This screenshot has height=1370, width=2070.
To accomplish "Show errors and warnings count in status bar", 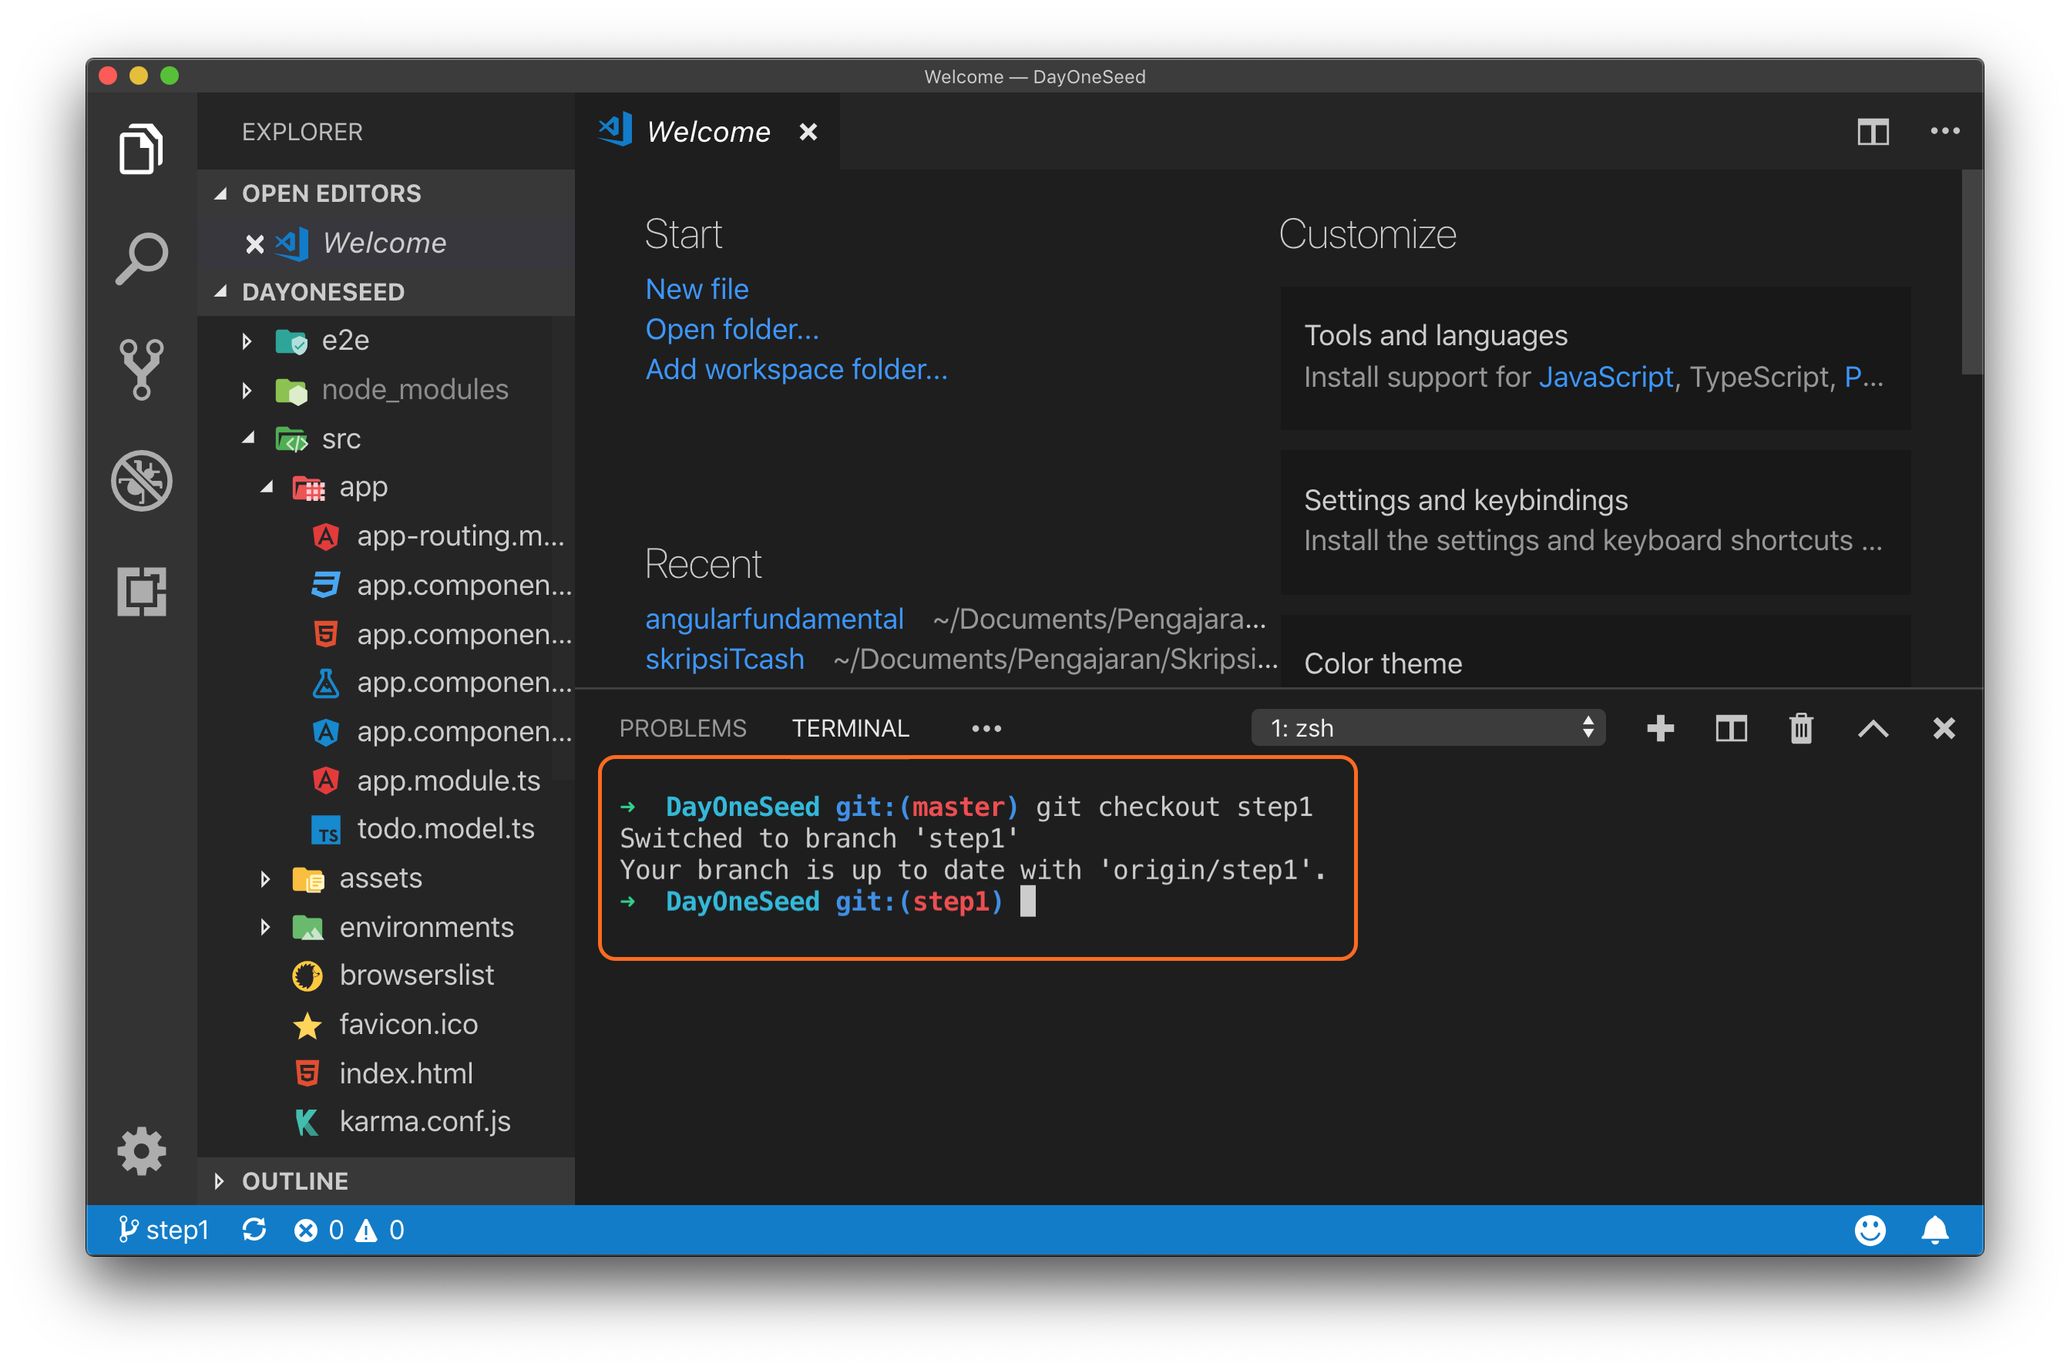I will coord(348,1229).
